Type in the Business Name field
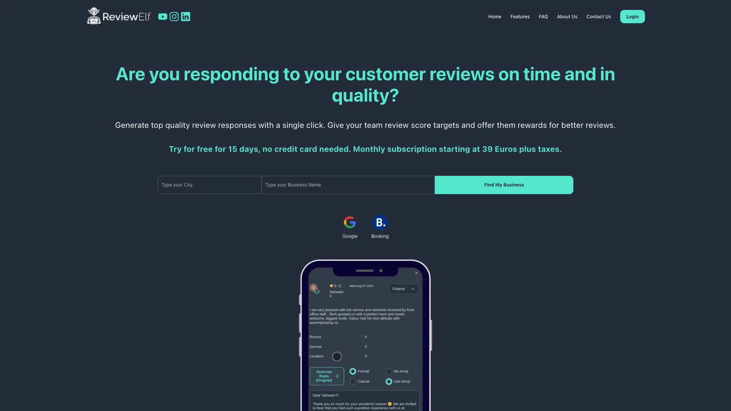The width and height of the screenshot is (731, 411). pos(348,185)
